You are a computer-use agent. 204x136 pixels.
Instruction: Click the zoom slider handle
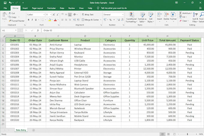[187, 134]
